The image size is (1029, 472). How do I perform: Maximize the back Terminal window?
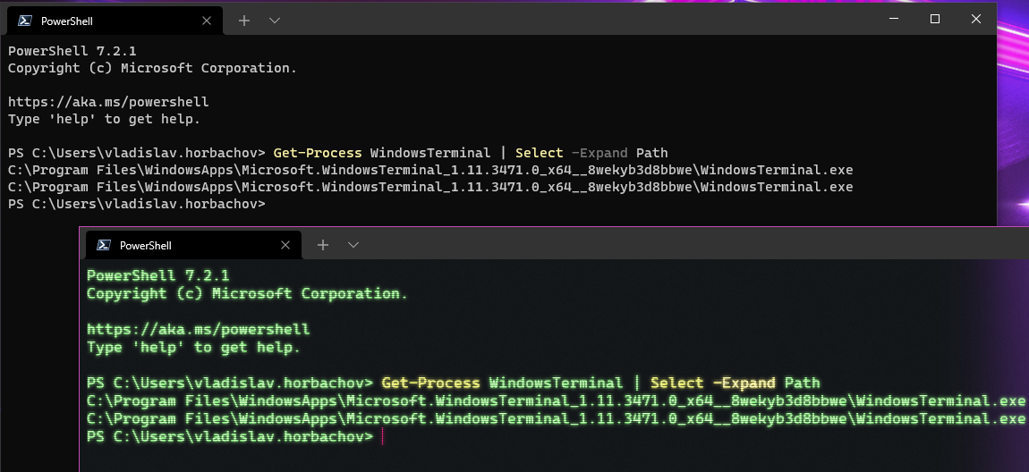pos(935,20)
